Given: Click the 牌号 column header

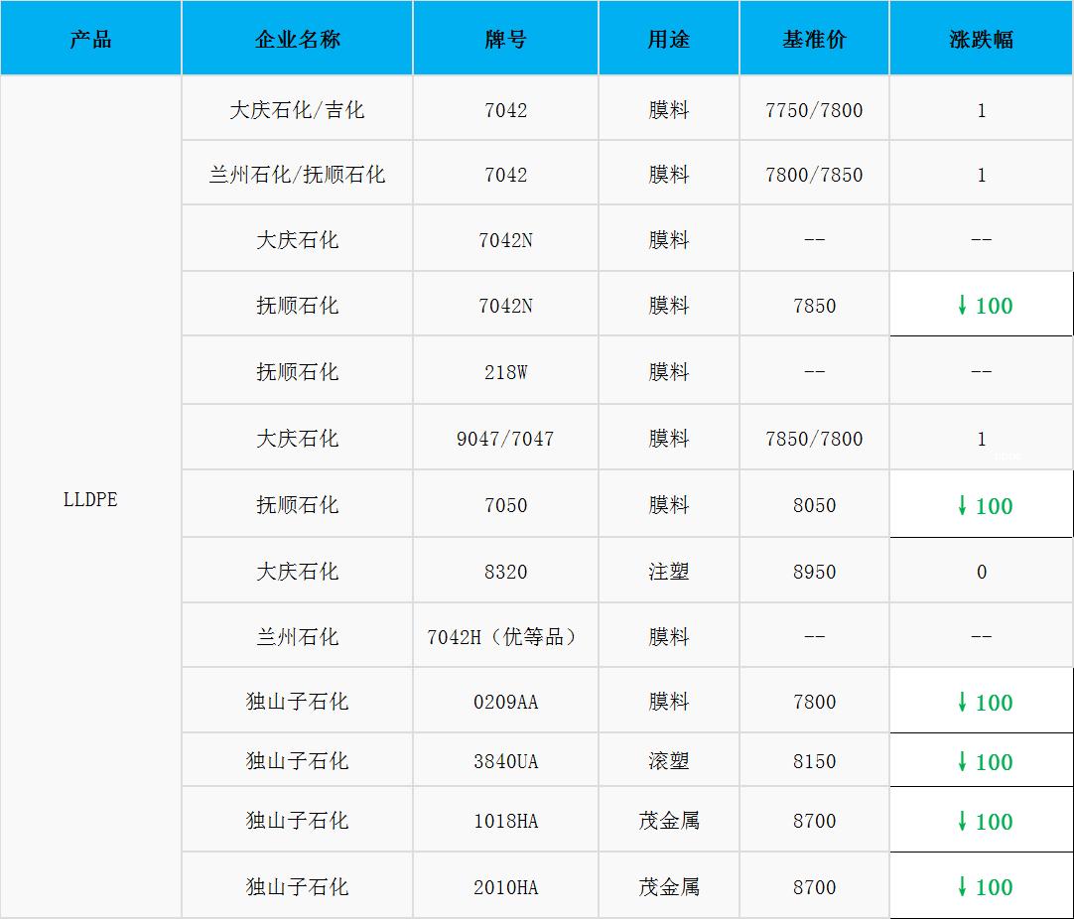Looking at the screenshot, I should coord(506,40).
